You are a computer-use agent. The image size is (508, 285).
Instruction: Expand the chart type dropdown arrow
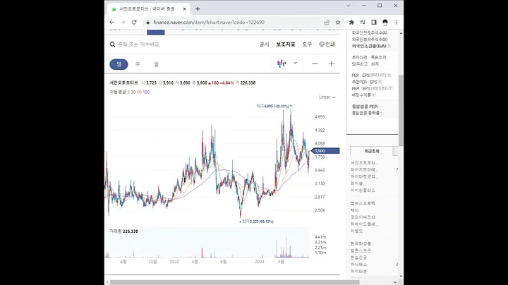coord(295,63)
